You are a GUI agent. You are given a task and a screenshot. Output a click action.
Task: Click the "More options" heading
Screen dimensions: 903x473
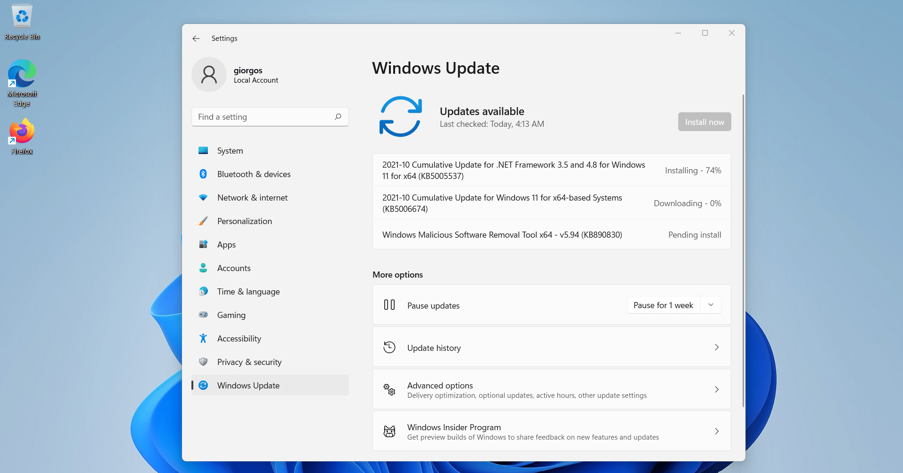[397, 275]
